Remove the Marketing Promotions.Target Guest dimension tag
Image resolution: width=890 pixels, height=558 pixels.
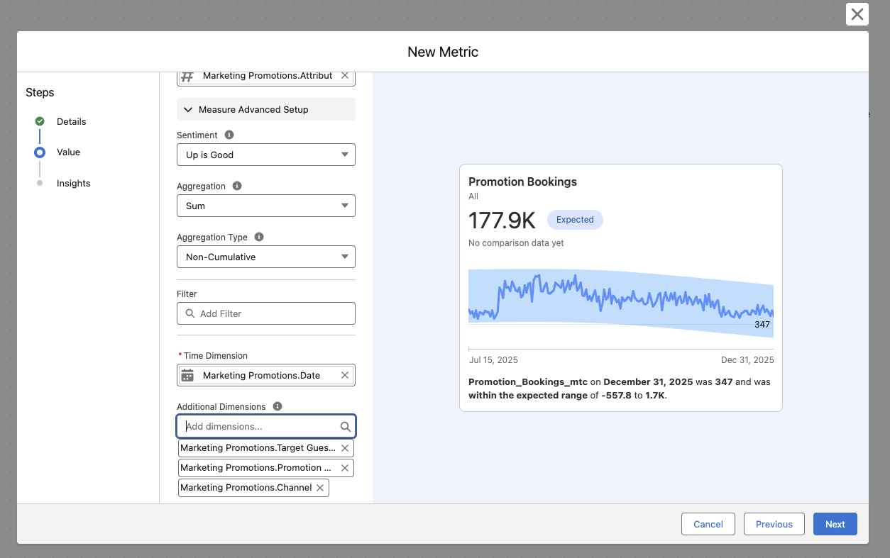(x=345, y=448)
